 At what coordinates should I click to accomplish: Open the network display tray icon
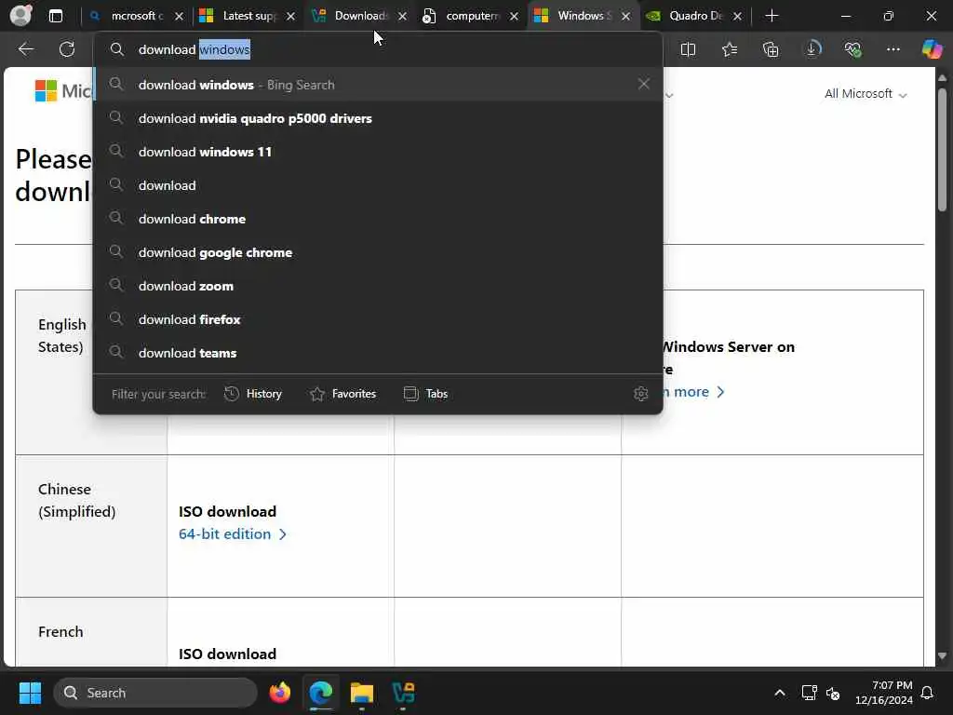(x=809, y=693)
